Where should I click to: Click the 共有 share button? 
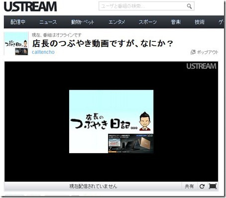[189, 187]
